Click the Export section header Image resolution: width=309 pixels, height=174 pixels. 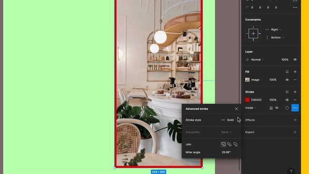pyautogui.click(x=250, y=132)
